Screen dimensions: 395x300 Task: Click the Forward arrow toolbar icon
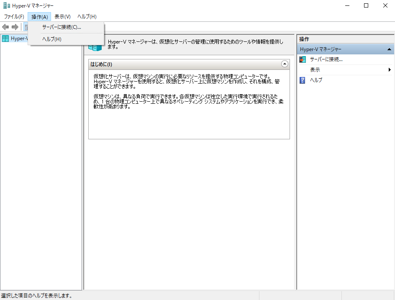pos(15,27)
